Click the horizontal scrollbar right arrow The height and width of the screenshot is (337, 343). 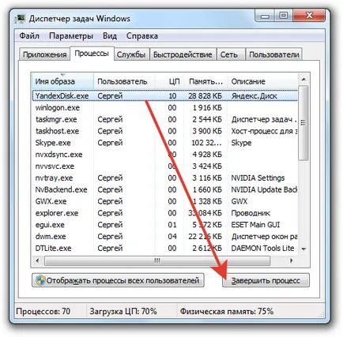[292, 260]
